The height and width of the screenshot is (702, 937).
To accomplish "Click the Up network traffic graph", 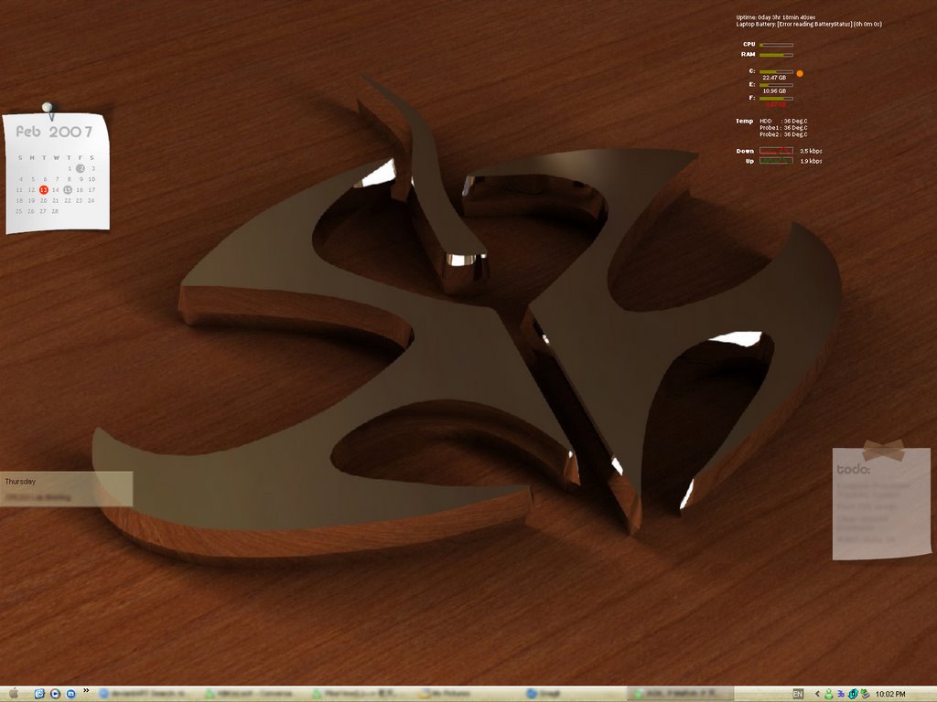I will coord(776,161).
